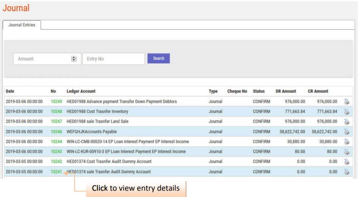Click print icon for entry 10242
This screenshot has height=197, width=358.
tap(346, 162)
